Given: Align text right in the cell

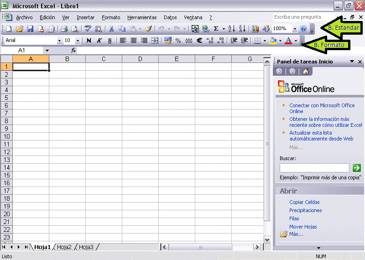Looking at the screenshot, I should click(x=144, y=41).
